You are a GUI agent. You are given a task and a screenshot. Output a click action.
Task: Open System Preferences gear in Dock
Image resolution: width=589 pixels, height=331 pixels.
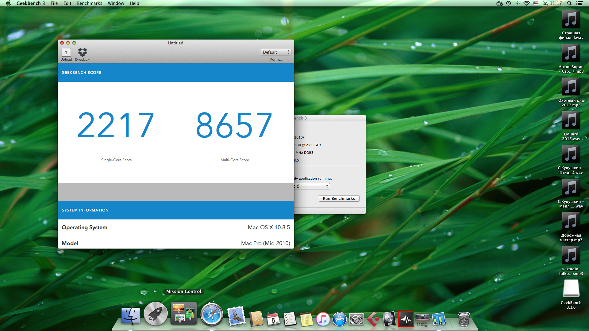tap(356, 319)
